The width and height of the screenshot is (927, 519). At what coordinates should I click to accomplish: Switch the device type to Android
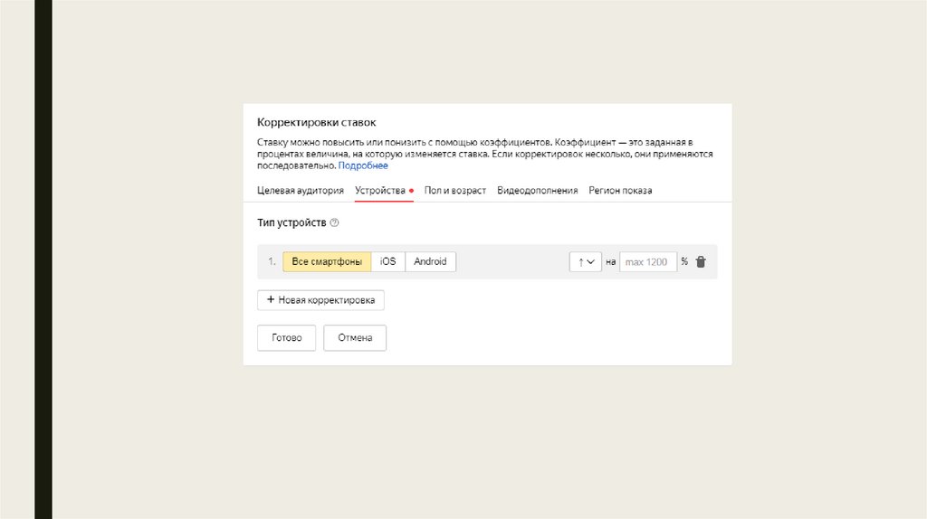click(430, 261)
